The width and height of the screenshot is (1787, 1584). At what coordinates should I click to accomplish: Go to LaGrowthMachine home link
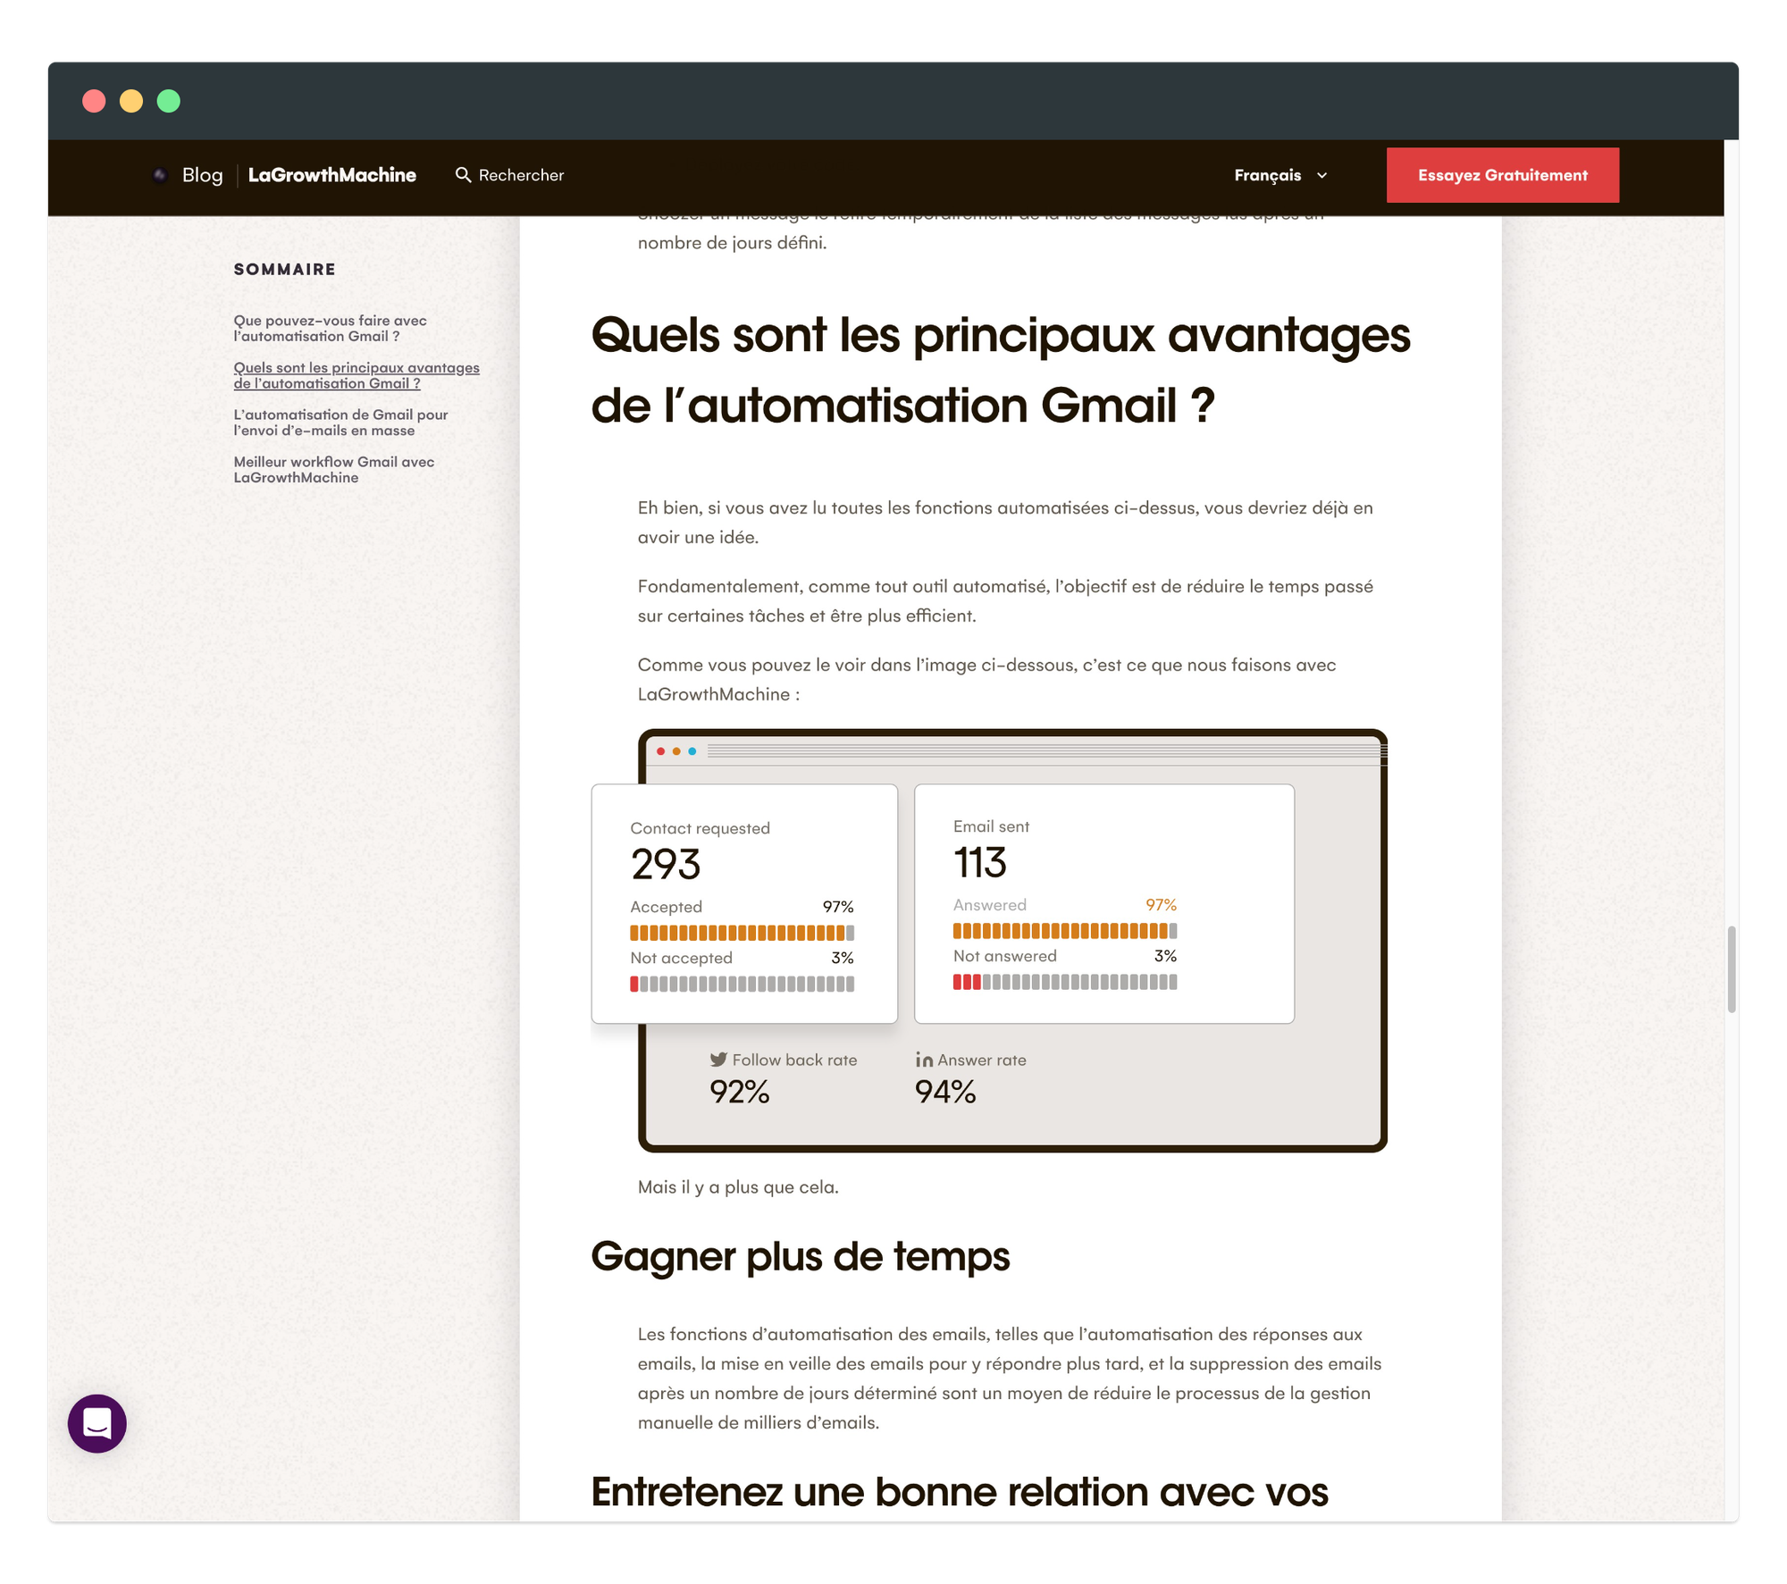pos(332,175)
